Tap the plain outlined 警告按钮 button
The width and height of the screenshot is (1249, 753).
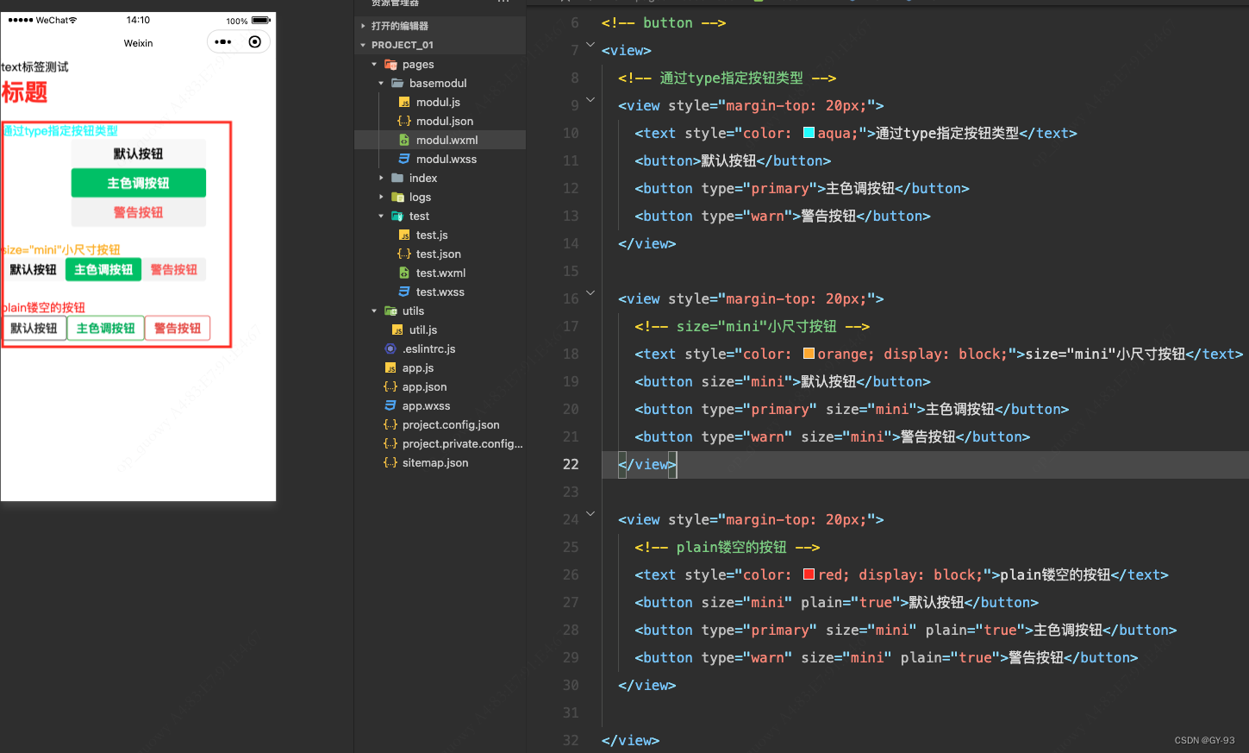pyautogui.click(x=178, y=329)
